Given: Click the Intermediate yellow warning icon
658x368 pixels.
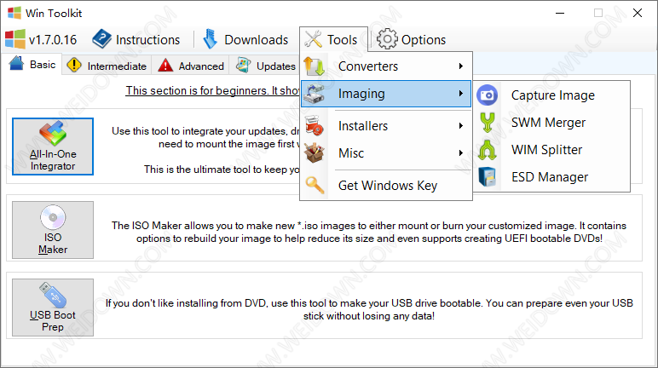Looking at the screenshot, I should (x=74, y=65).
